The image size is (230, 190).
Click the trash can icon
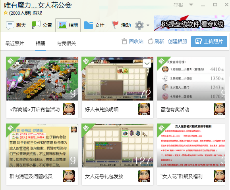pyautogui.click(x=124, y=41)
